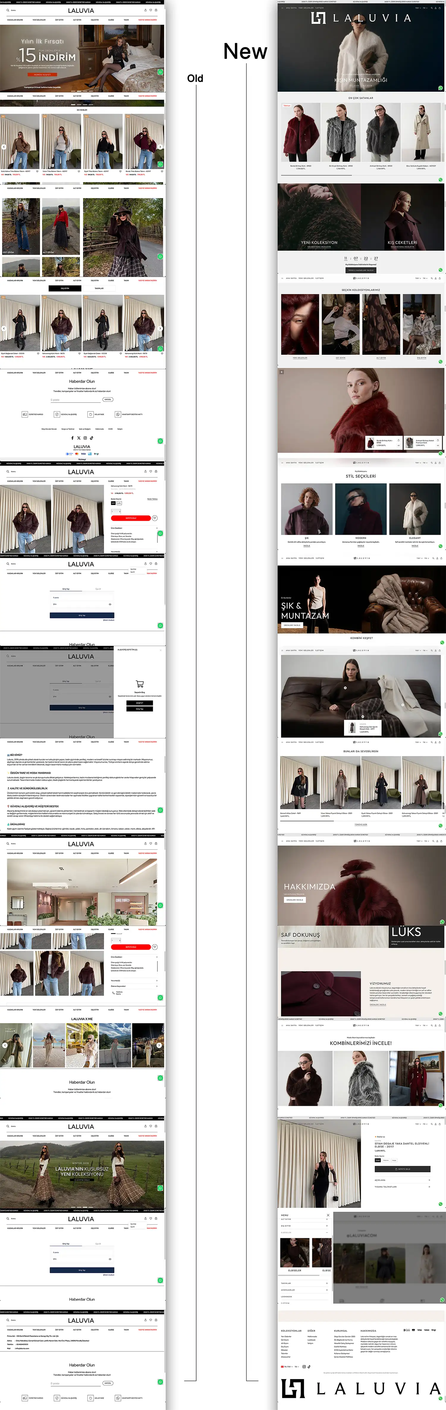Screen dimensions: 446x1410
Task: Click KEŞFET button in old empty cart drawer
Action: (139, 703)
